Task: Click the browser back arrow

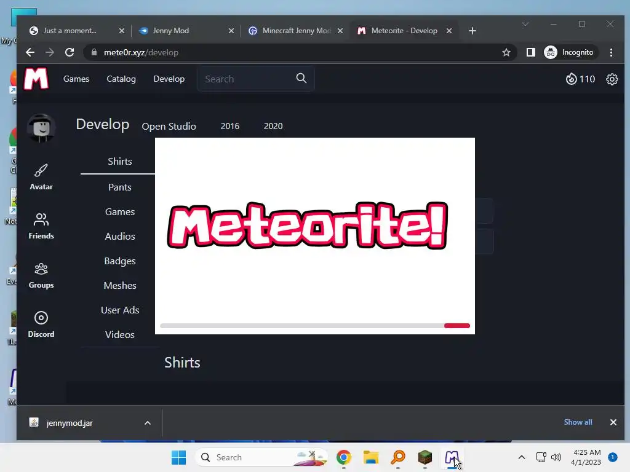Action: [x=30, y=53]
